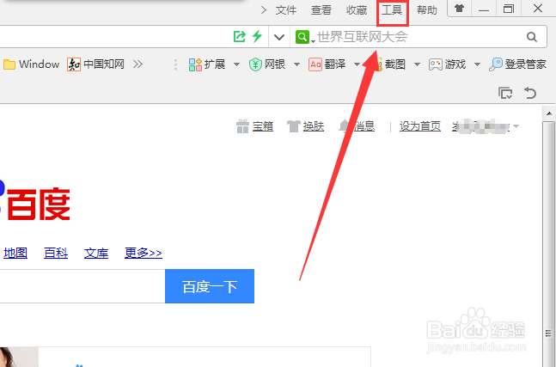Open the 文件 menu
The height and width of the screenshot is (367, 556).
click(x=286, y=10)
